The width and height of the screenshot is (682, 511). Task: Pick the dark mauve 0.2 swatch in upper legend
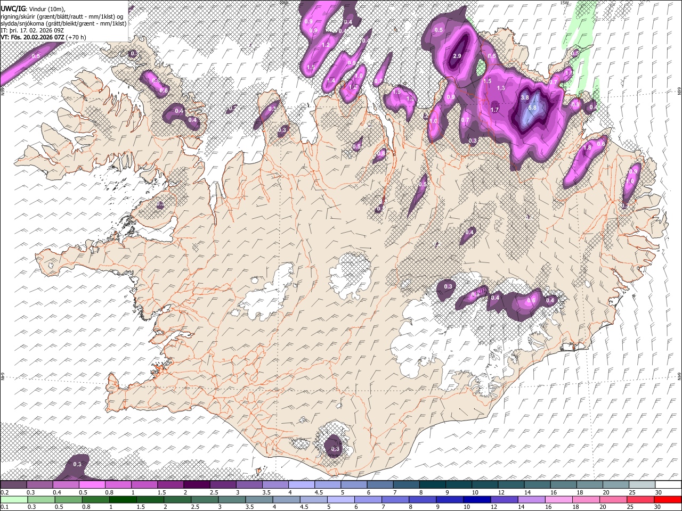point(13,484)
